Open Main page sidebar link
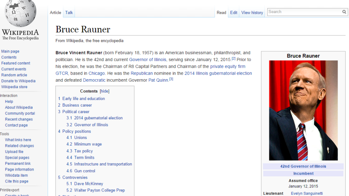Viewport: 349px width, 196px height. click(x=10, y=51)
